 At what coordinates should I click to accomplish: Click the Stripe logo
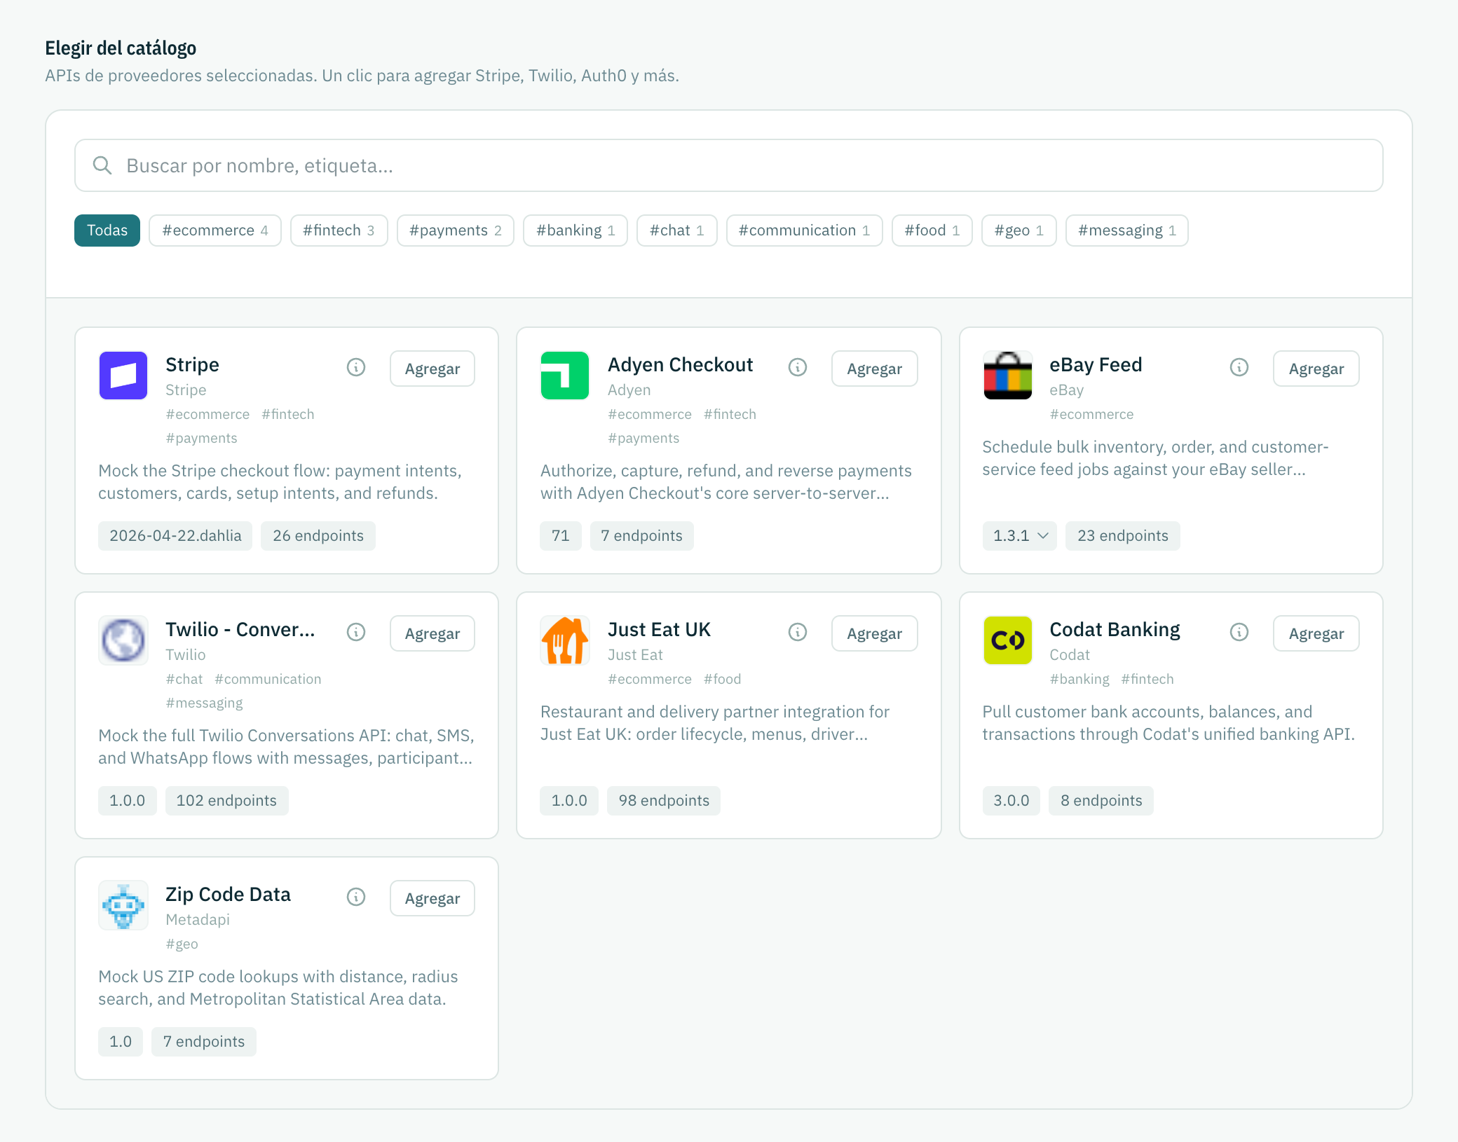[x=123, y=376]
